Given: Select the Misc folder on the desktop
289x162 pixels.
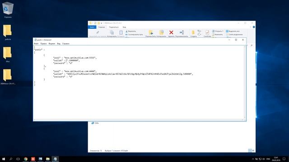Looking at the screenshot, I should tap(8, 54).
